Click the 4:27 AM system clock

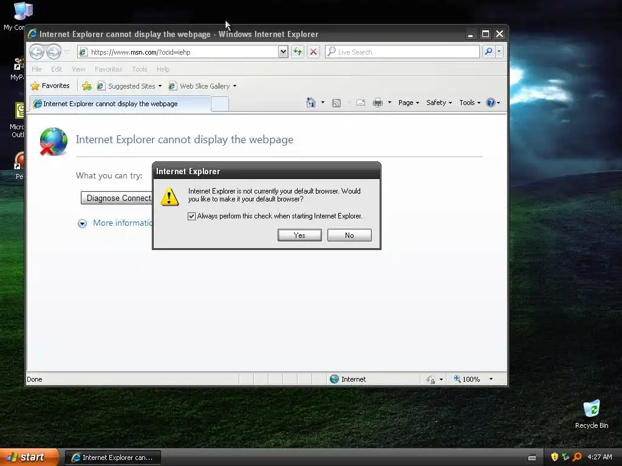click(600, 457)
